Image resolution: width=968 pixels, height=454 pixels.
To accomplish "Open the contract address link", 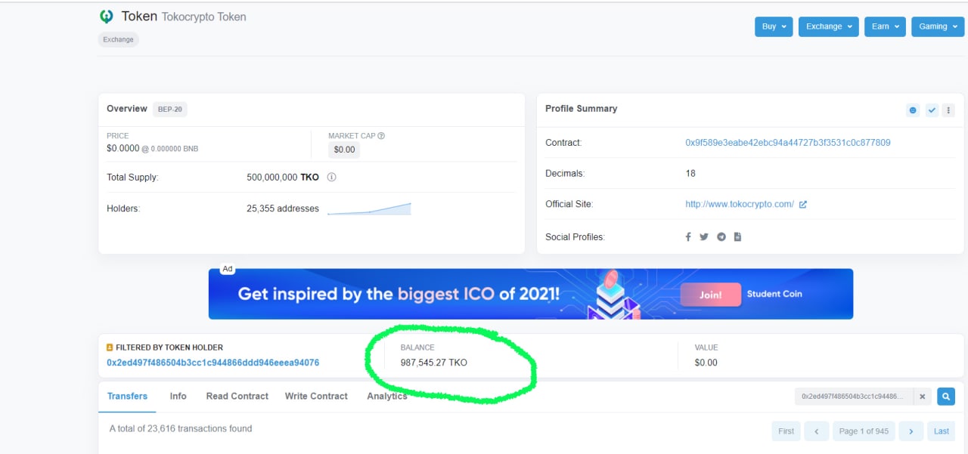I will click(x=787, y=143).
